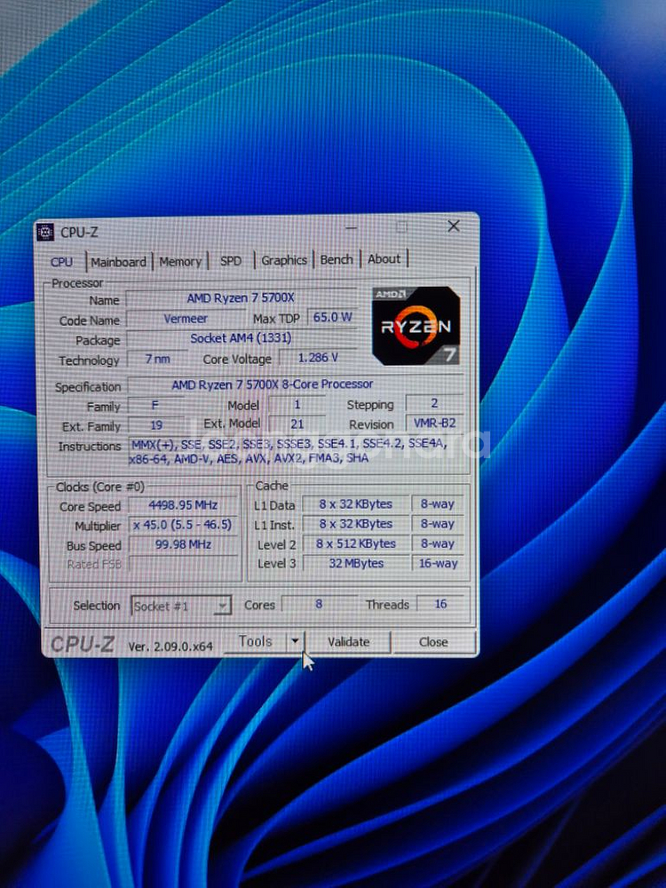
Task: Click the L1 Inst. value 8 x 32 KBytes
Action: point(356,524)
